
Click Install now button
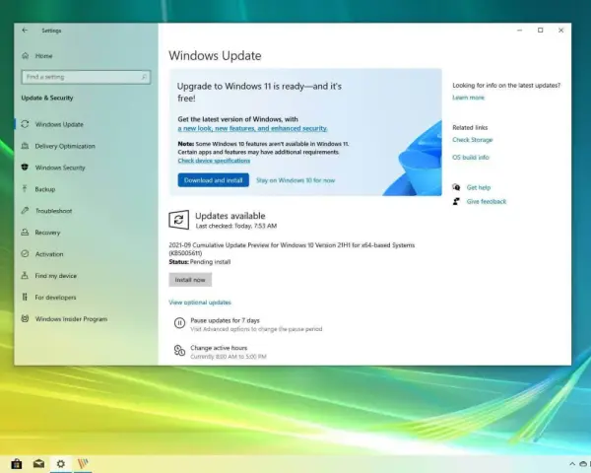pyautogui.click(x=190, y=280)
